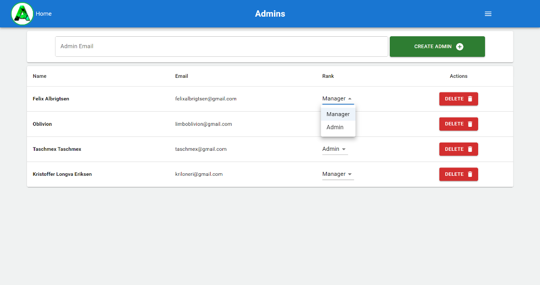
Task: Click trash icon in Felix Albrigtsen's row
Action: 470,99
